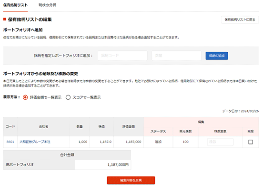Click the 会社名 column header
Image resolution: width=262 pixels, height=191 pixels.
pyautogui.click(x=43, y=127)
